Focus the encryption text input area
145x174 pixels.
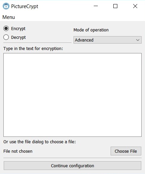[x=72, y=95]
